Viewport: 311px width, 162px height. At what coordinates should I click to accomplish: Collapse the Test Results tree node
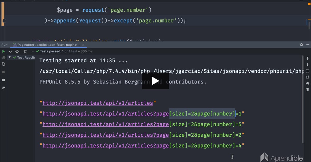pos(10,57)
